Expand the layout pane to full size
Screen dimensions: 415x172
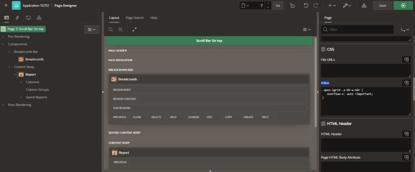pos(135,30)
